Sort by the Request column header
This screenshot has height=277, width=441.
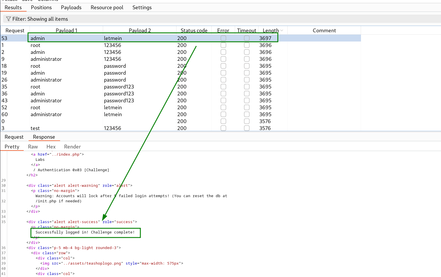[15, 31]
